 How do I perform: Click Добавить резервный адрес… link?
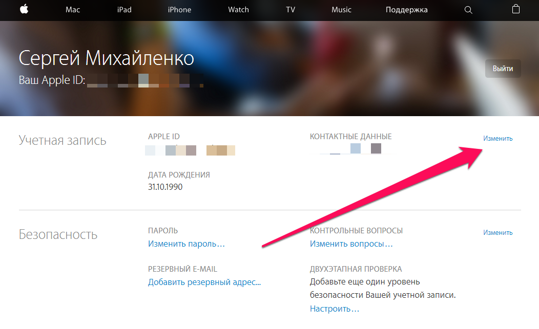[x=204, y=282]
